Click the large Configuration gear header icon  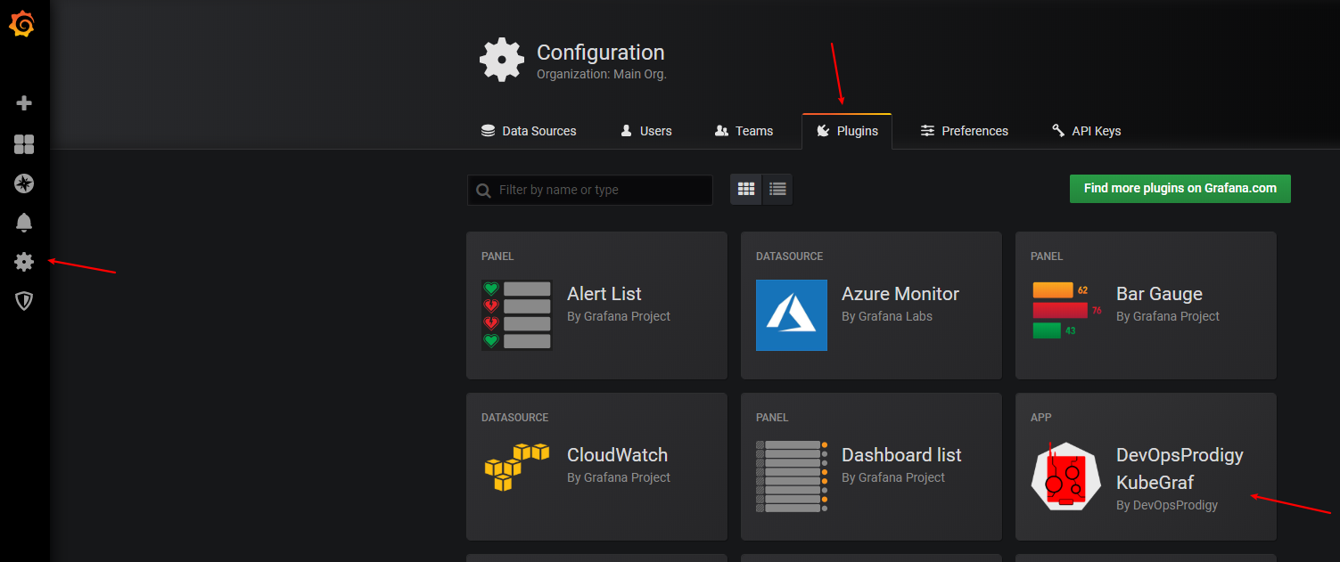(x=502, y=61)
